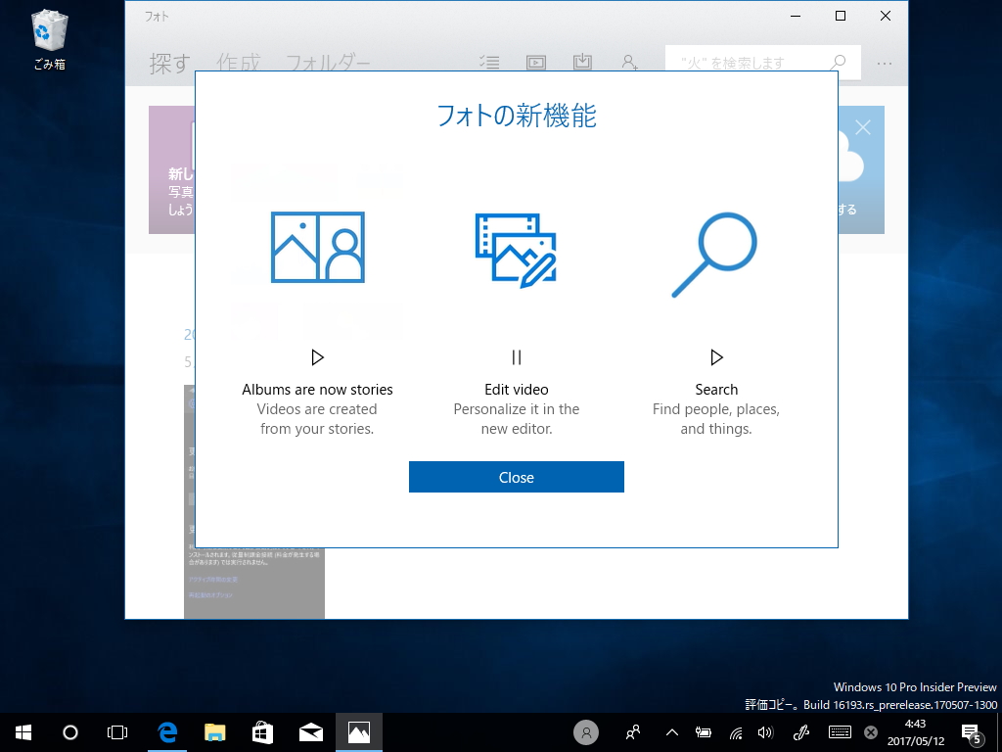
Task: Activate the photo selection icon in the toolbar
Action: coord(489,62)
